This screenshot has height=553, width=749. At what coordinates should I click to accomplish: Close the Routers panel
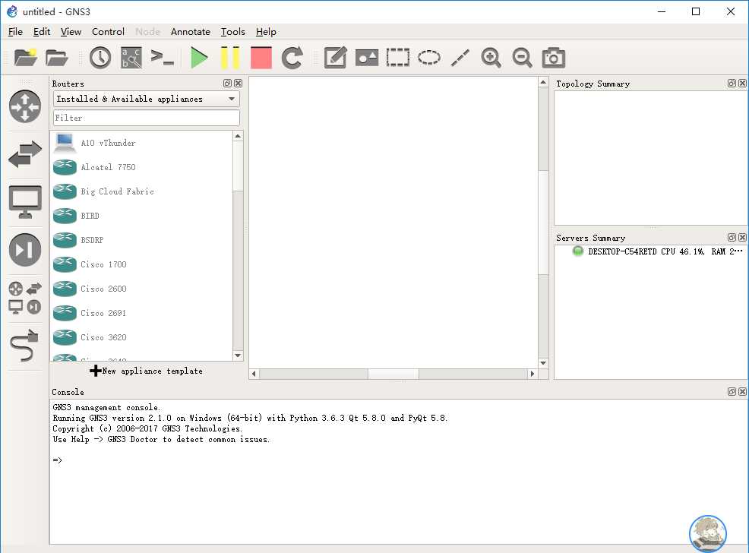[x=238, y=83]
